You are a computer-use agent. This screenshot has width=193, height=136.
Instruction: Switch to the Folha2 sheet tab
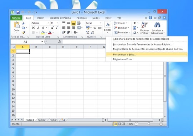[41, 120]
